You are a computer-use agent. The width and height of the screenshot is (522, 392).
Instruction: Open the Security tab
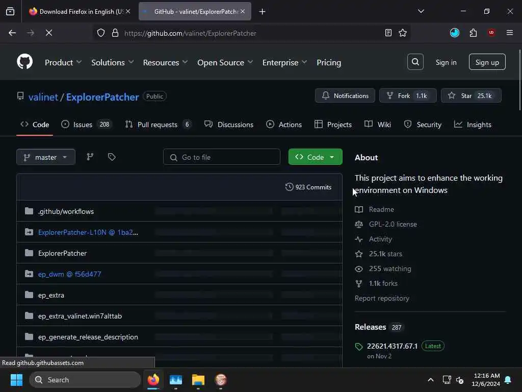click(x=423, y=125)
